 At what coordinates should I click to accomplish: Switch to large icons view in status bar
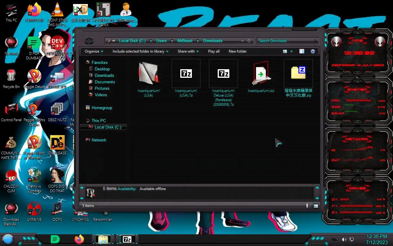point(316,206)
